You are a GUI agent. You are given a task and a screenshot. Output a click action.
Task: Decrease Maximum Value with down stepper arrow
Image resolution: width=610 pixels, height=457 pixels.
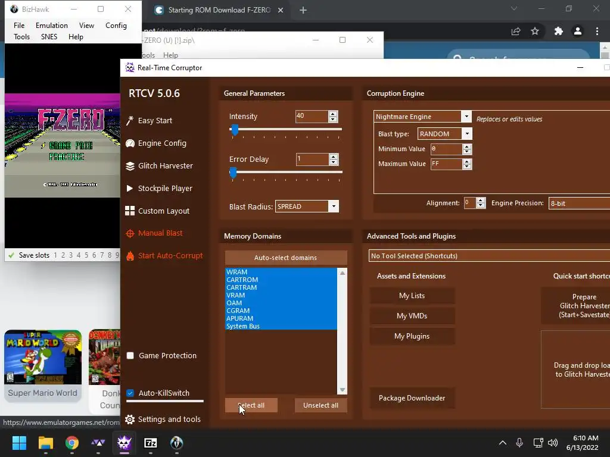(467, 167)
